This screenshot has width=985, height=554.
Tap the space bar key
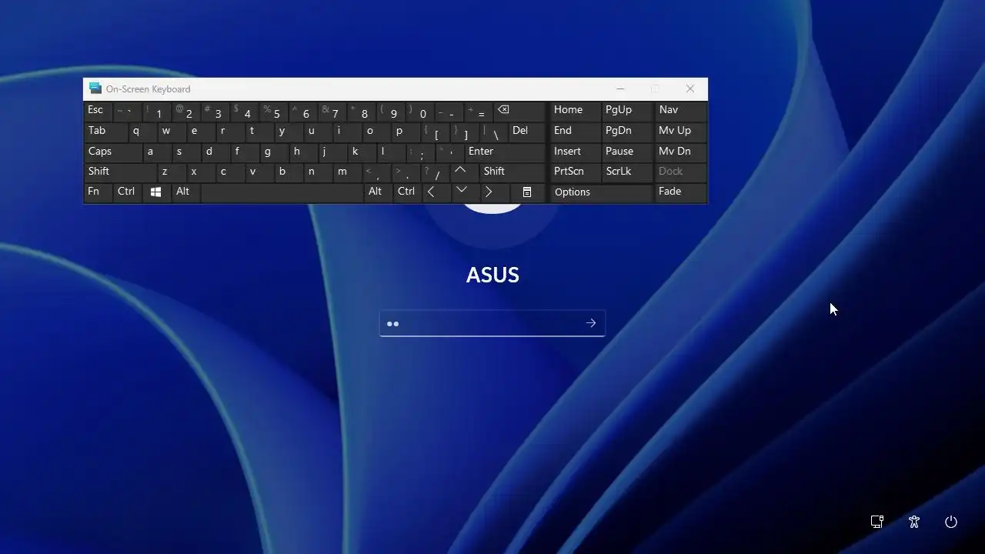(282, 192)
